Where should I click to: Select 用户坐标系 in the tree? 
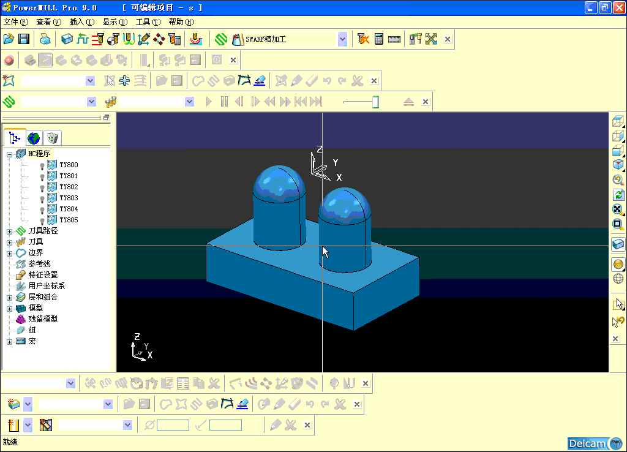coord(47,285)
